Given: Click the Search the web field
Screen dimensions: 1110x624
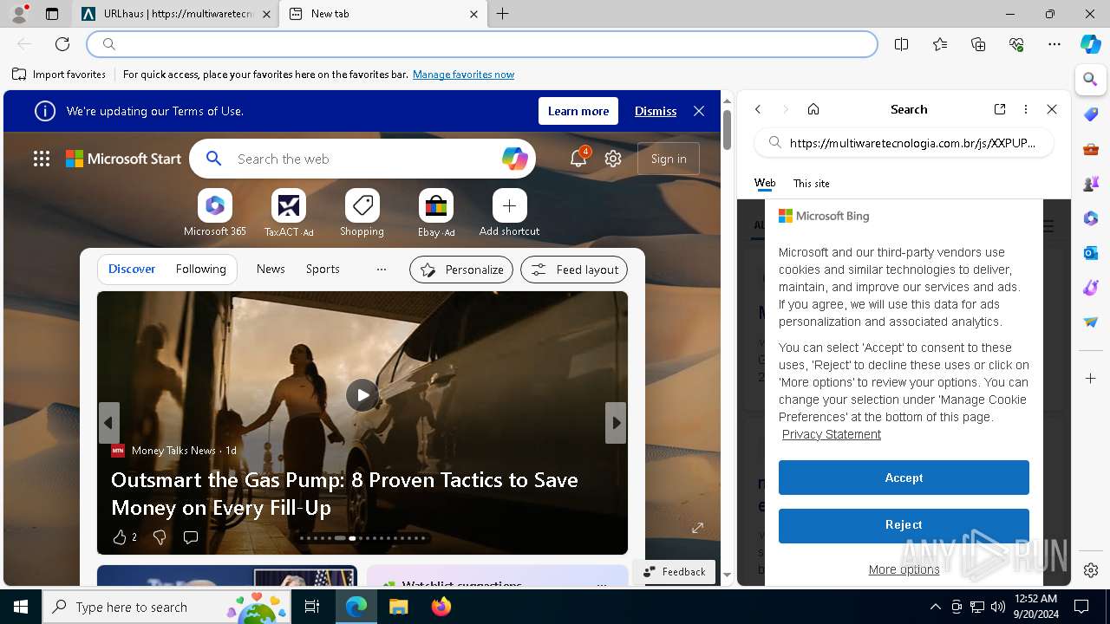Looking at the screenshot, I should pos(364,159).
